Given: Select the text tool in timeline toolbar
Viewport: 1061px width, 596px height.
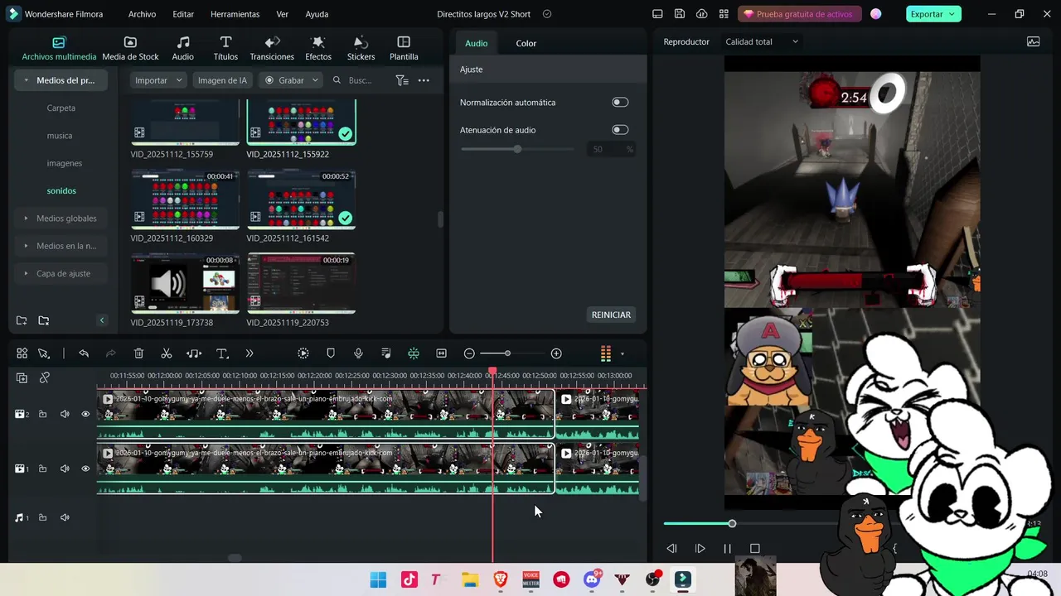Looking at the screenshot, I should point(222,353).
